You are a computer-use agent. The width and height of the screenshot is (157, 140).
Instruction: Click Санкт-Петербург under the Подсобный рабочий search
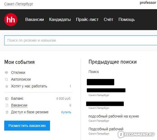pos(99,134)
